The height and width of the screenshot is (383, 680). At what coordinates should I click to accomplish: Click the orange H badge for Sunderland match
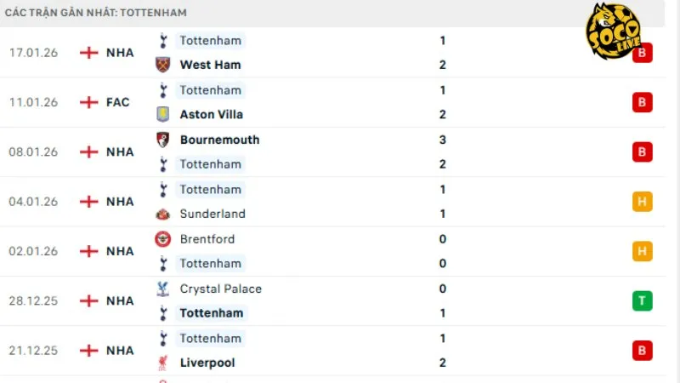point(642,202)
